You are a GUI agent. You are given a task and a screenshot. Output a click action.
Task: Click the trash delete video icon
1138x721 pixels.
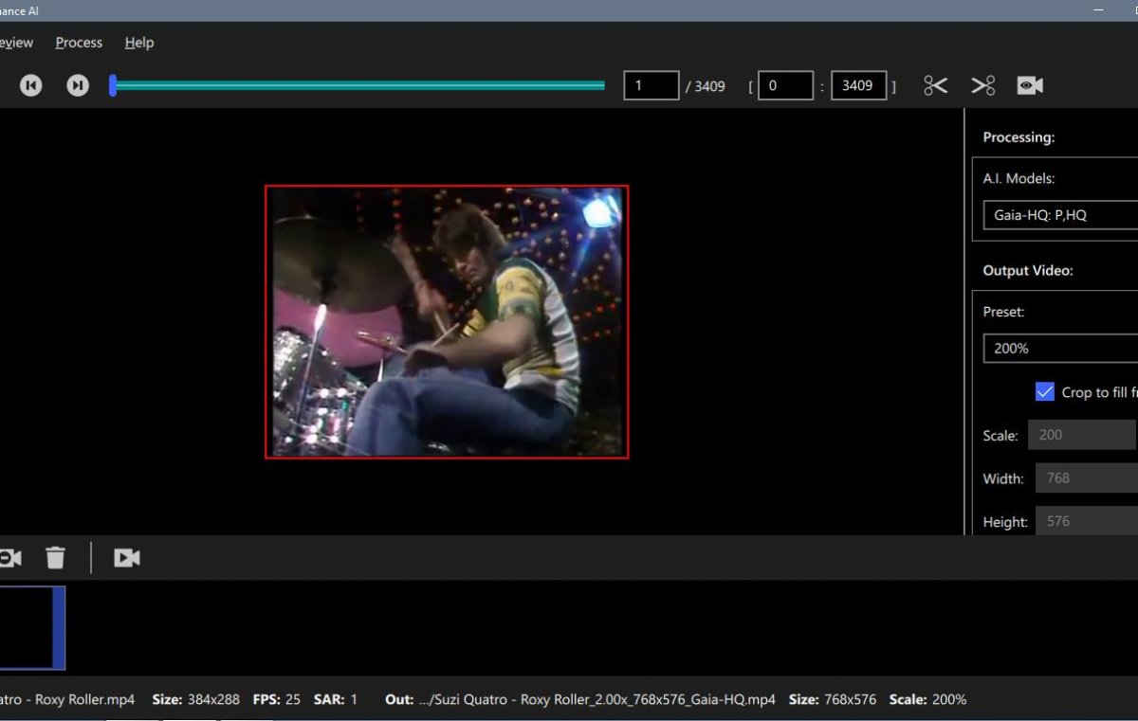pyautogui.click(x=56, y=557)
